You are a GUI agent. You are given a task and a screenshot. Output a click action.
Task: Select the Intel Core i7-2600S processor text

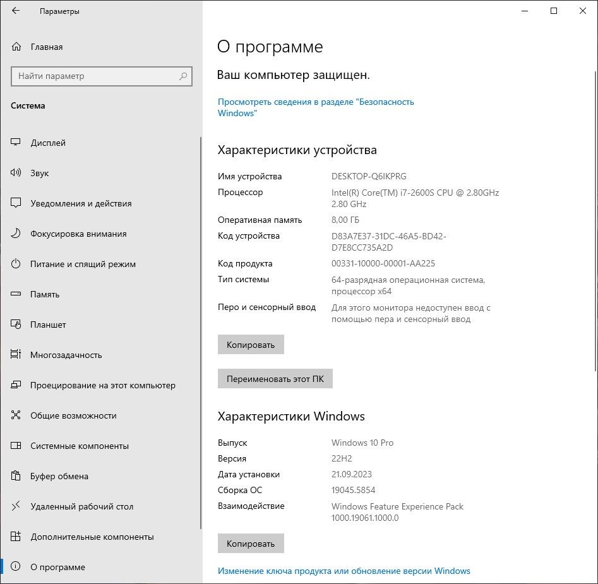coord(415,198)
